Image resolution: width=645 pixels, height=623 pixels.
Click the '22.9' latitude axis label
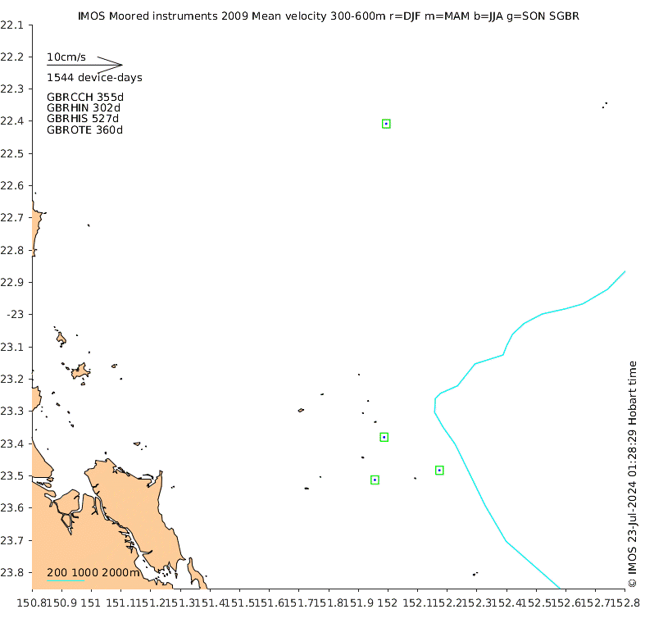tap(12, 282)
